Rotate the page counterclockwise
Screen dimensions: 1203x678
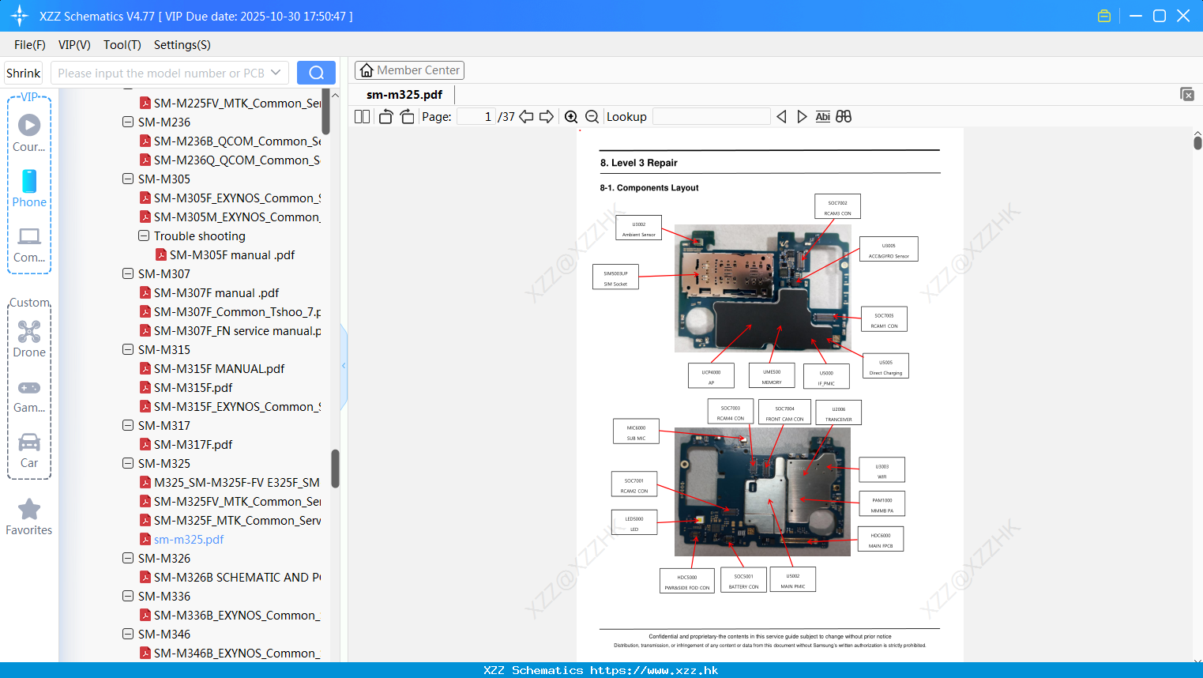click(386, 117)
